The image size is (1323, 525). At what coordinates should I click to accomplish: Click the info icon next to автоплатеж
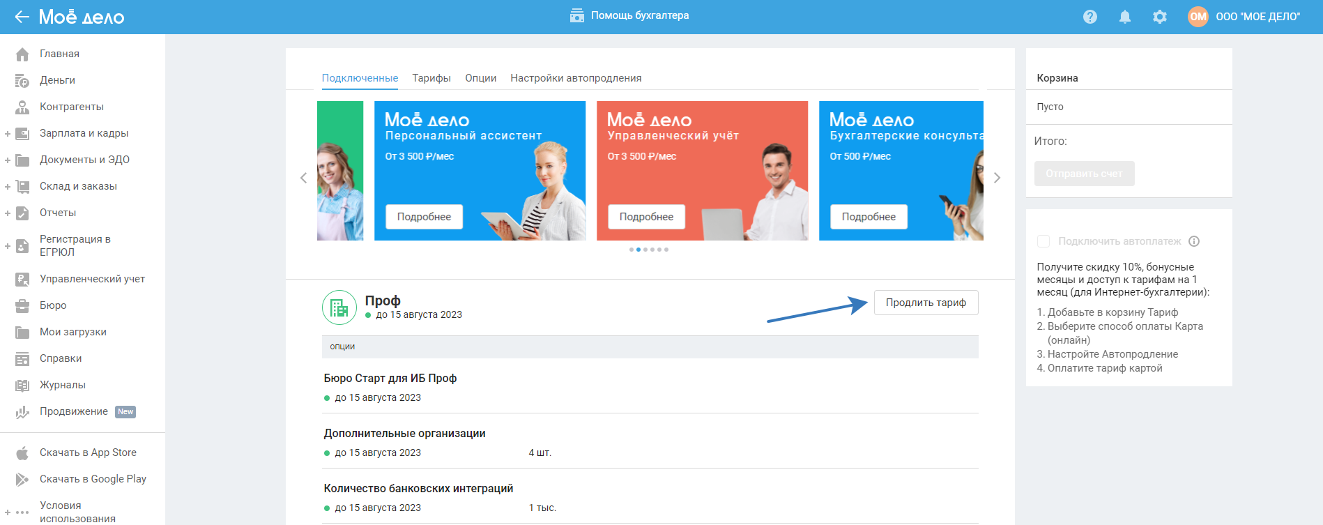(1194, 241)
